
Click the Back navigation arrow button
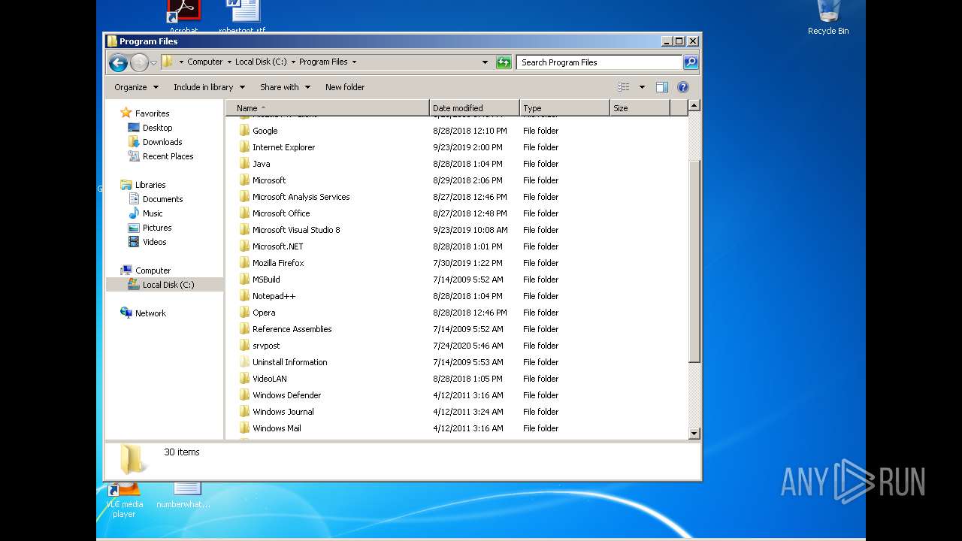[118, 62]
